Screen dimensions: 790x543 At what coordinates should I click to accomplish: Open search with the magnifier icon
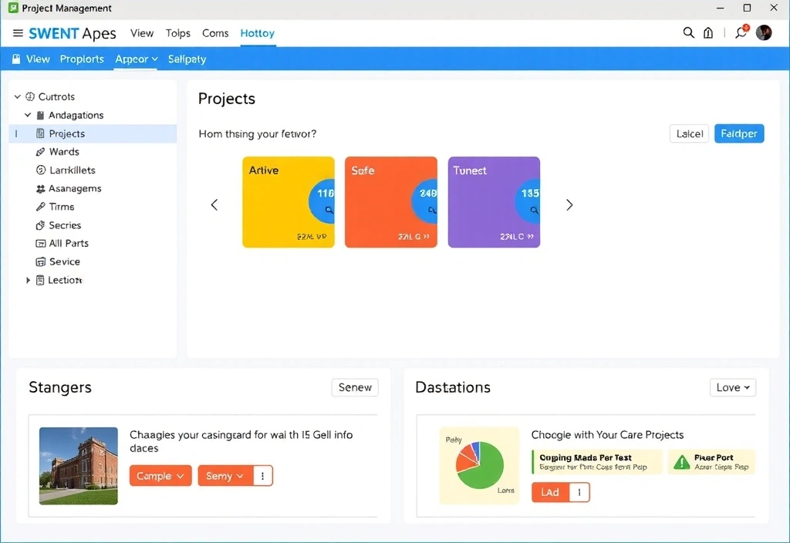point(688,32)
